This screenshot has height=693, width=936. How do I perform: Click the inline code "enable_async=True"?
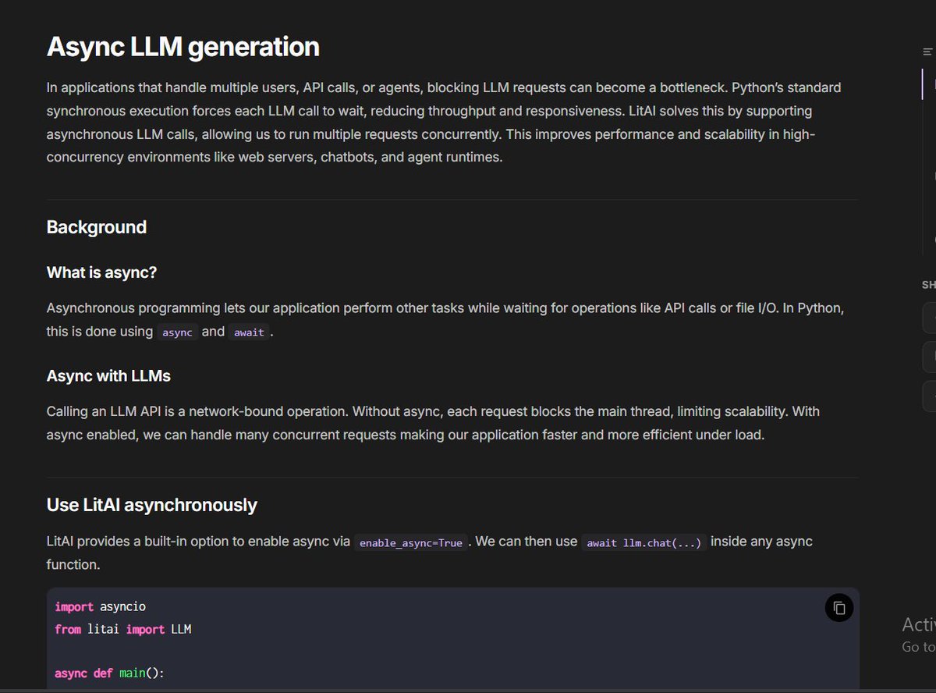[x=411, y=542]
